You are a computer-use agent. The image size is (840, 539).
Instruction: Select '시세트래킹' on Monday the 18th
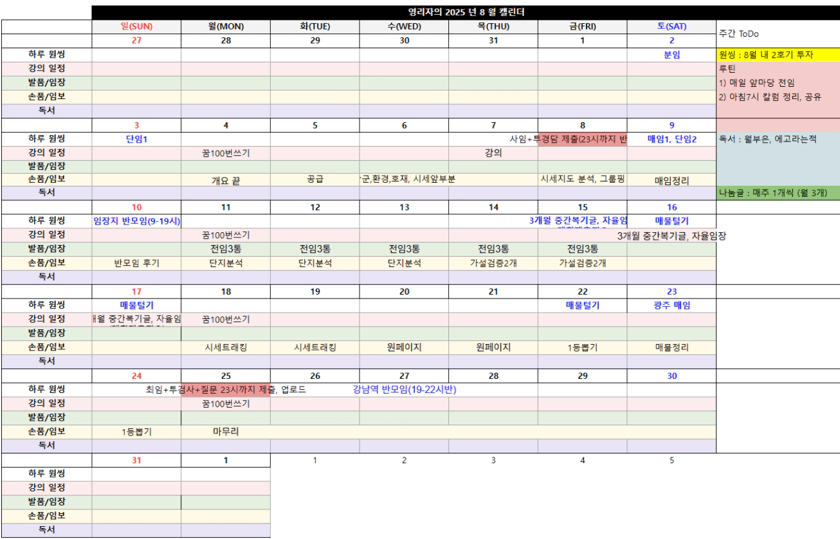[226, 347]
